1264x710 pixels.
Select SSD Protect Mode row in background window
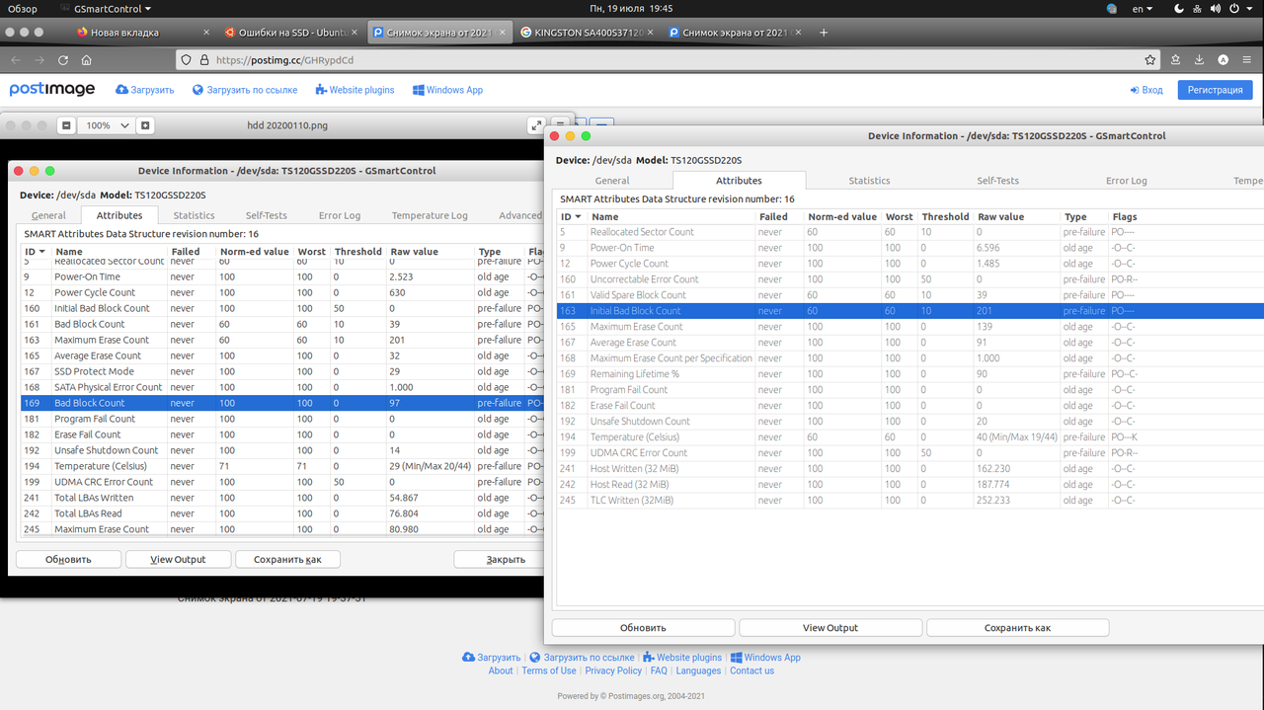pos(281,371)
